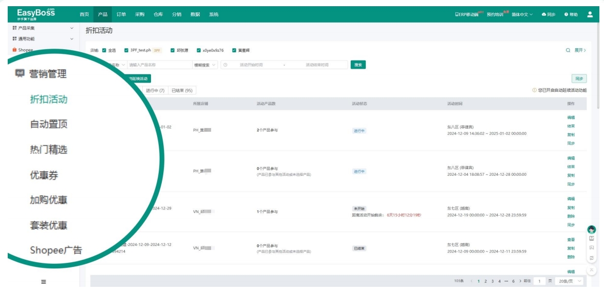Go to next page arrow in pagination
The height and width of the screenshot is (291, 604).
(520, 281)
